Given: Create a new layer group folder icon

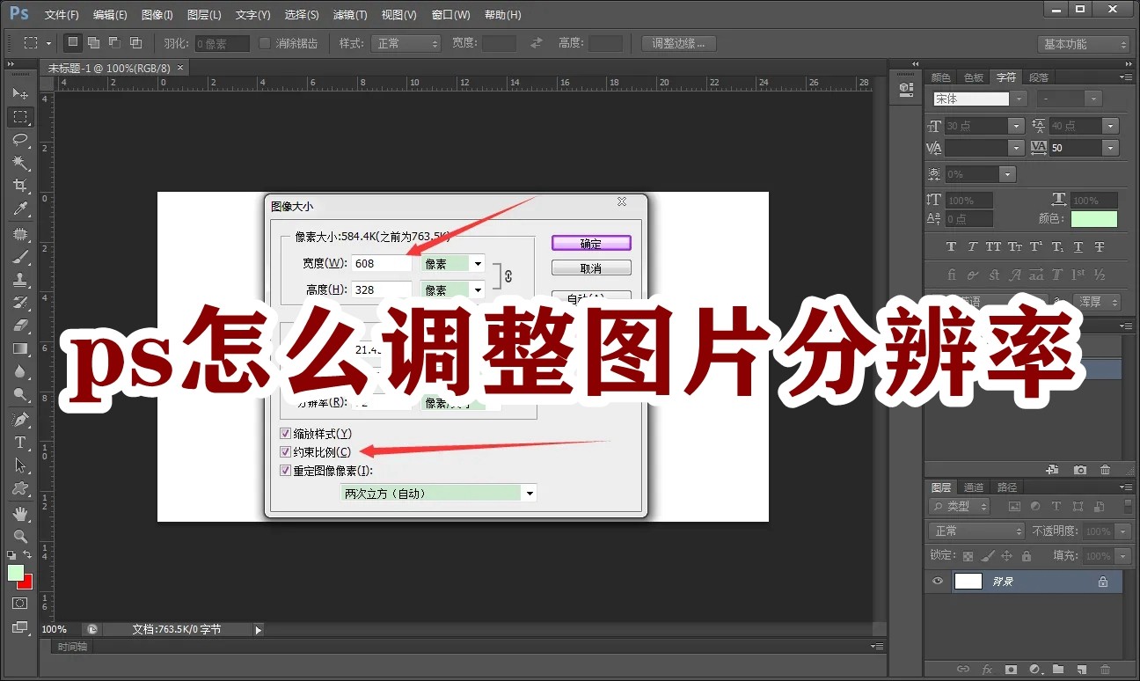Looking at the screenshot, I should point(1058,670).
